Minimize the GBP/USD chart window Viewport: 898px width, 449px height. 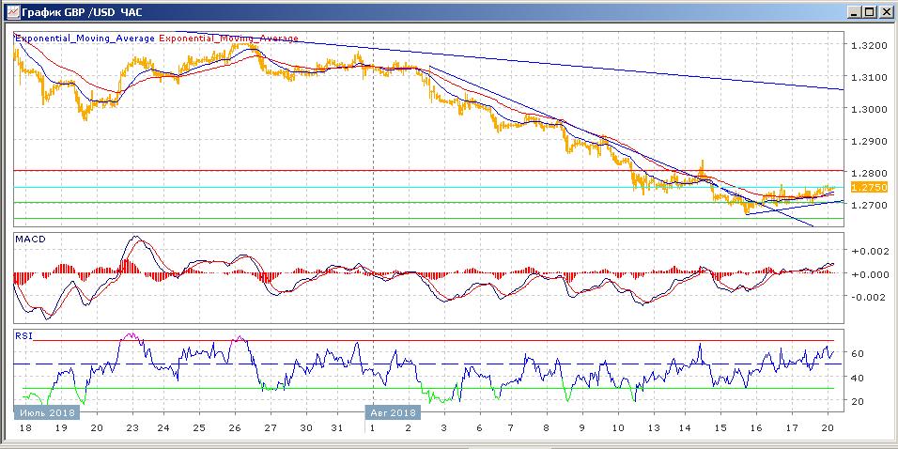[x=853, y=12]
